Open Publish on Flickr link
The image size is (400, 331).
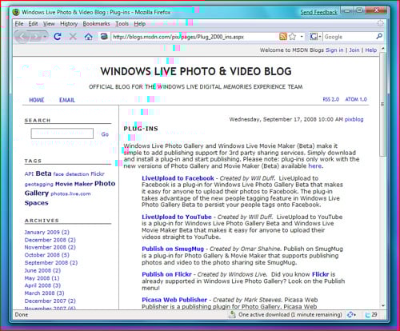pyautogui.click(x=166, y=274)
